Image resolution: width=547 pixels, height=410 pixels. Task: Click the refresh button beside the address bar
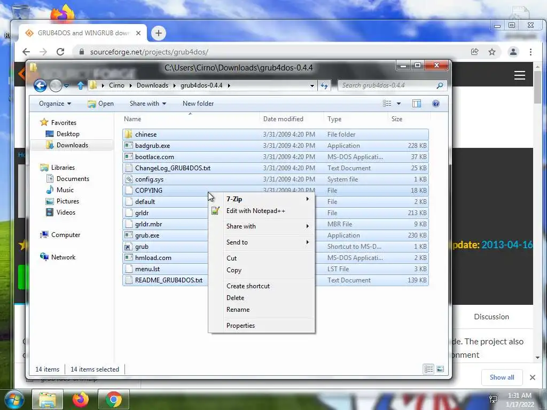click(324, 85)
